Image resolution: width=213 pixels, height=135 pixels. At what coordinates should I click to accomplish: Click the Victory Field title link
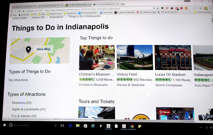click(127, 74)
